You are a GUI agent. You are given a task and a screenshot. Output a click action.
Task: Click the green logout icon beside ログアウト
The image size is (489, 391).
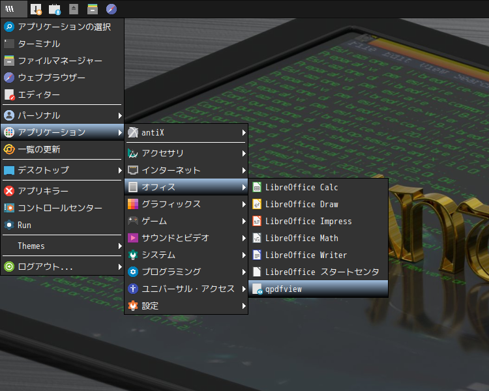coord(9,267)
